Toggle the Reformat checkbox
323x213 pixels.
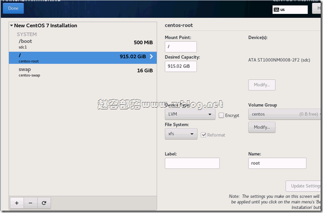click(203, 135)
